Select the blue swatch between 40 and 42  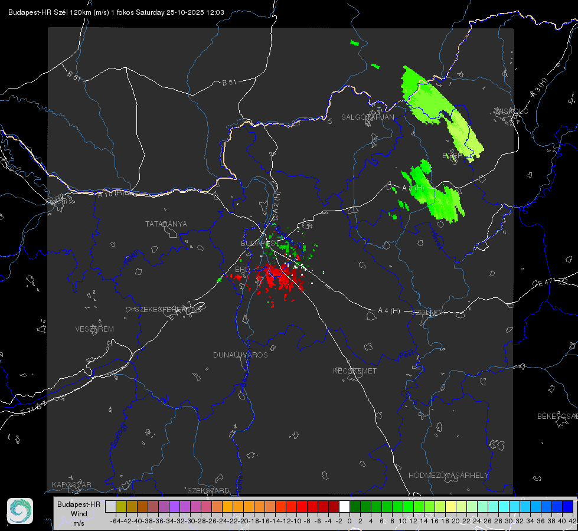[x=567, y=506]
